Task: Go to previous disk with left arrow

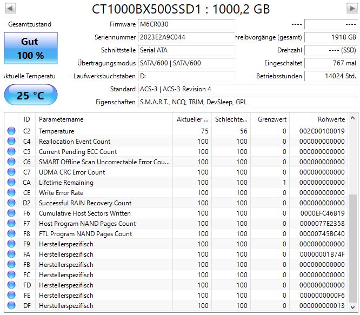Action: (x=10, y=9)
